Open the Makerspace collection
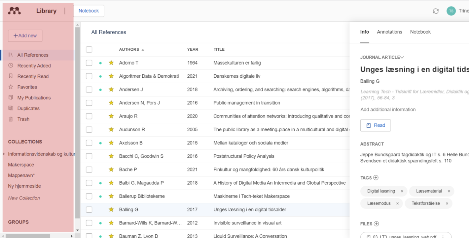Viewport: 469px width, 238px height. click(21, 165)
